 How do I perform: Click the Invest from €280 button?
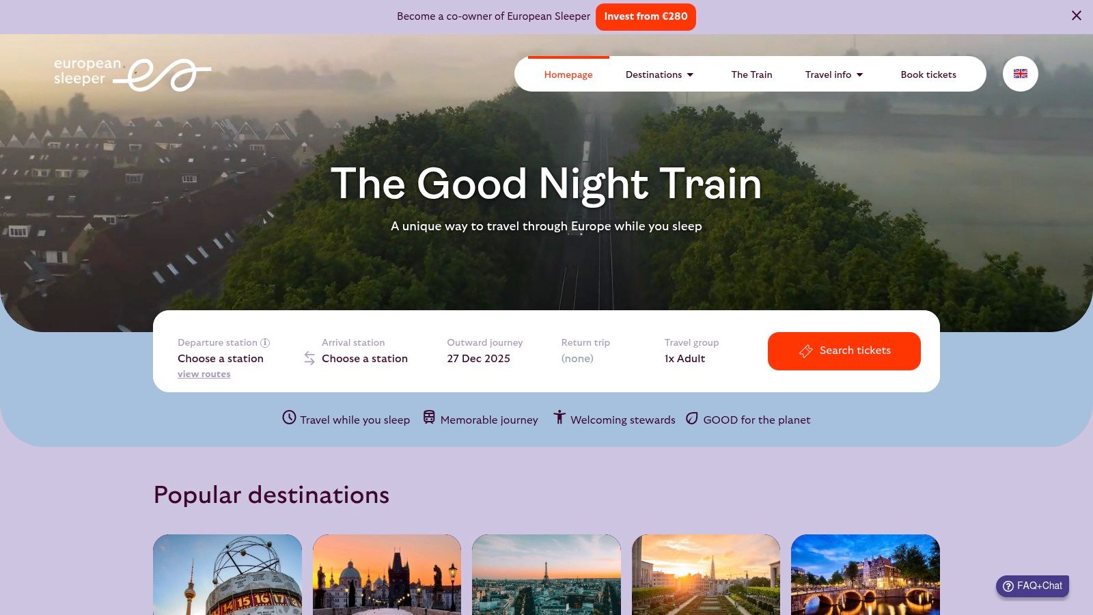(646, 16)
